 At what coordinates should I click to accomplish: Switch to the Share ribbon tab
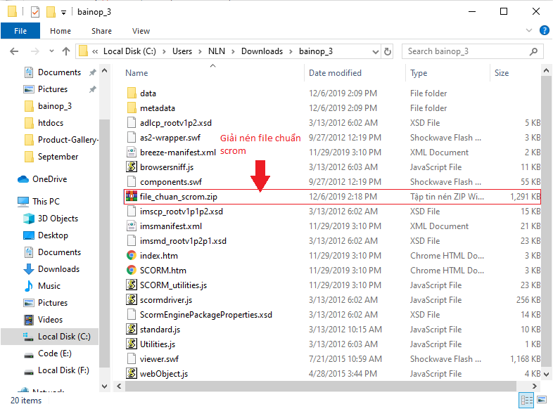(101, 31)
